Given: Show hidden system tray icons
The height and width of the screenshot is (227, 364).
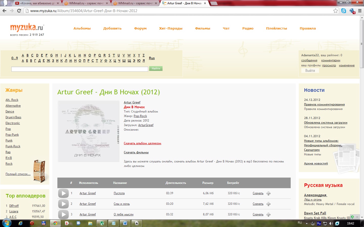Looking at the screenshot, I should pyautogui.click(x=307, y=223).
